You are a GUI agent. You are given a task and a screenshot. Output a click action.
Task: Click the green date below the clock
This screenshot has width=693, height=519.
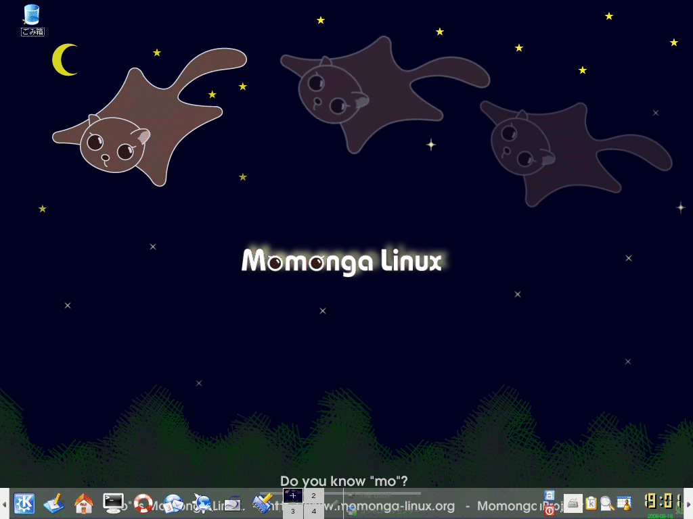click(661, 516)
